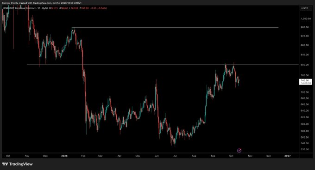Click the 2027 label on the time axis
The image size is (315, 170).
288,156
